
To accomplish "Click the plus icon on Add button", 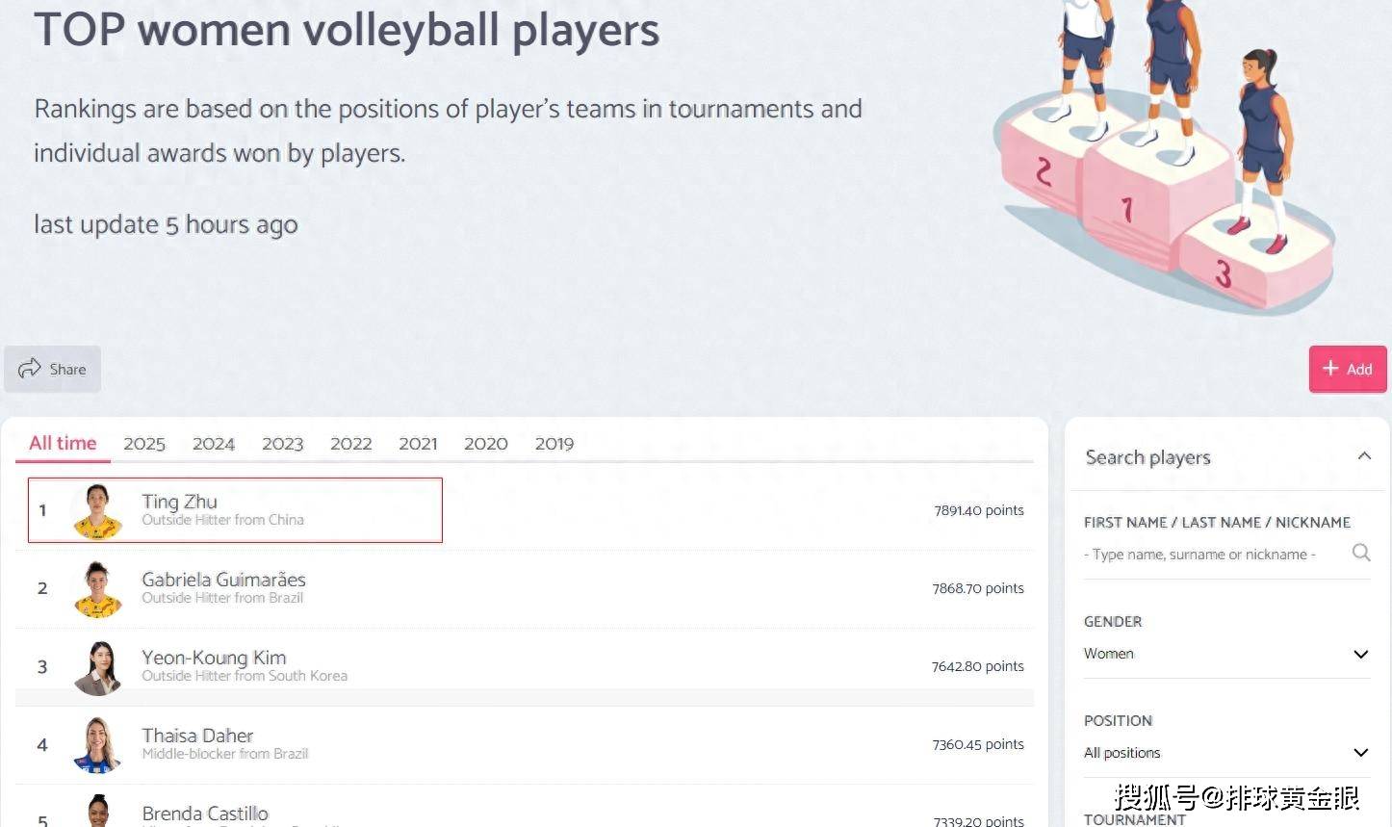I will [x=1330, y=368].
